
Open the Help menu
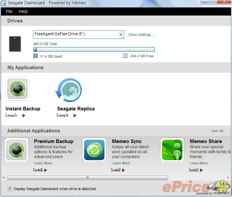coord(23,12)
